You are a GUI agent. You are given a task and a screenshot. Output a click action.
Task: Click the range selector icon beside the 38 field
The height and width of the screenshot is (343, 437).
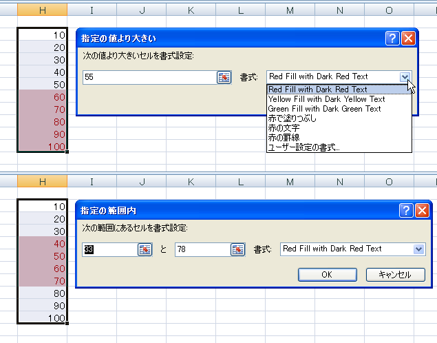[x=145, y=249]
